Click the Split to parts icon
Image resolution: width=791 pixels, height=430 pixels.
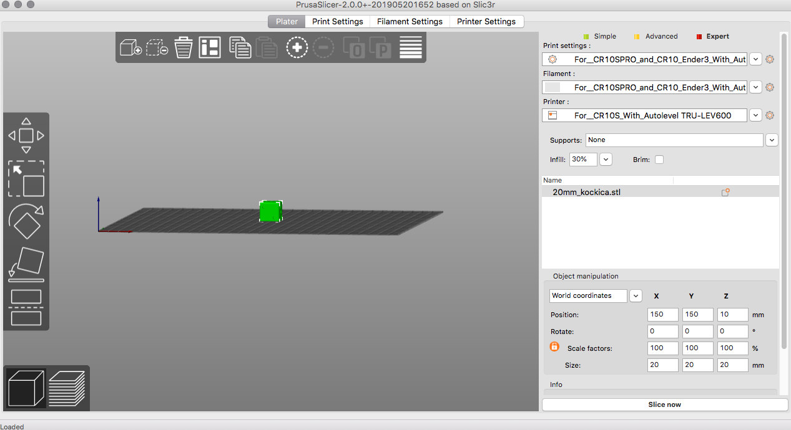click(380, 48)
